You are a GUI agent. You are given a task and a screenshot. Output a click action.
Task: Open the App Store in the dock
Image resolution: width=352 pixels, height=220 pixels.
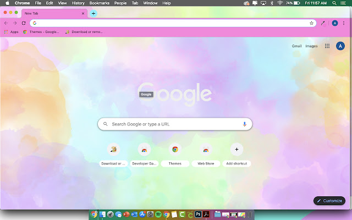[142, 215]
